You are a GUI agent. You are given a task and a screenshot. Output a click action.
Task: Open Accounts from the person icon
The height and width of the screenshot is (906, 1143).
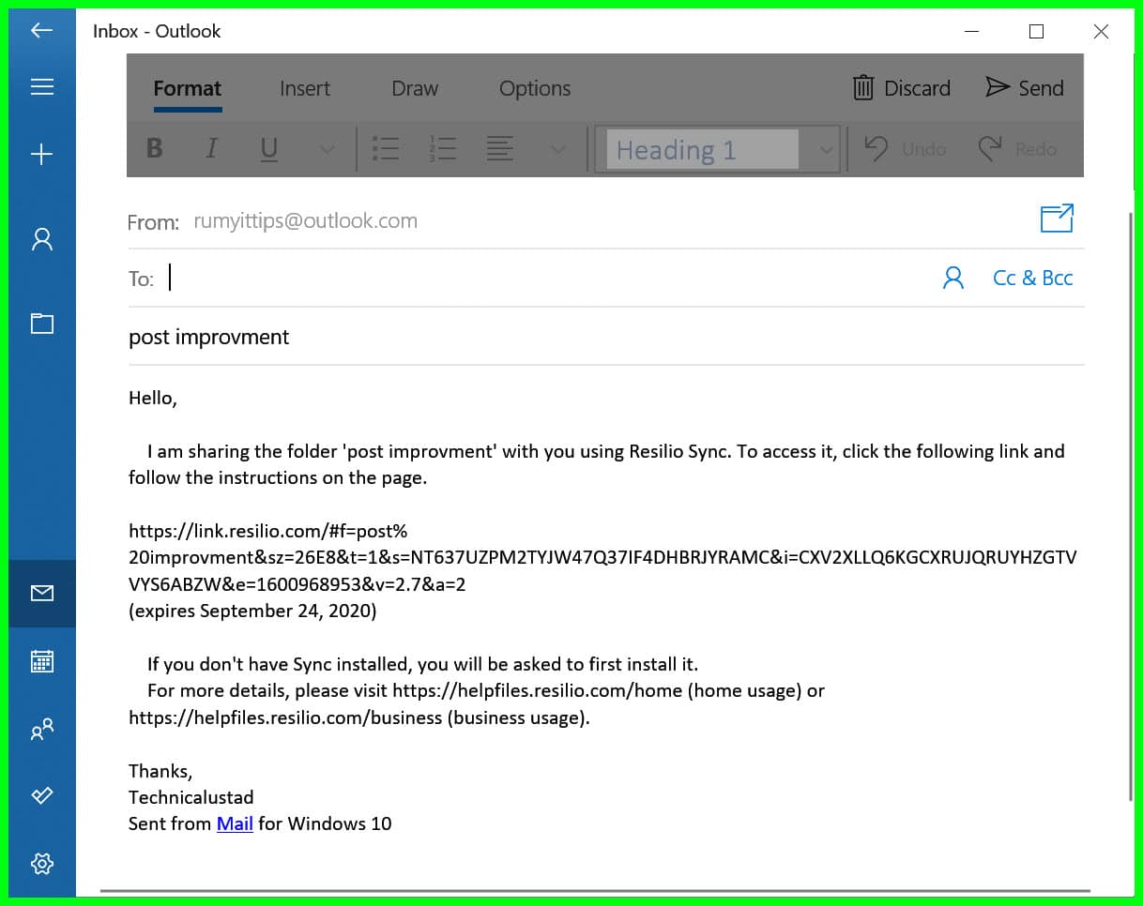(41, 239)
